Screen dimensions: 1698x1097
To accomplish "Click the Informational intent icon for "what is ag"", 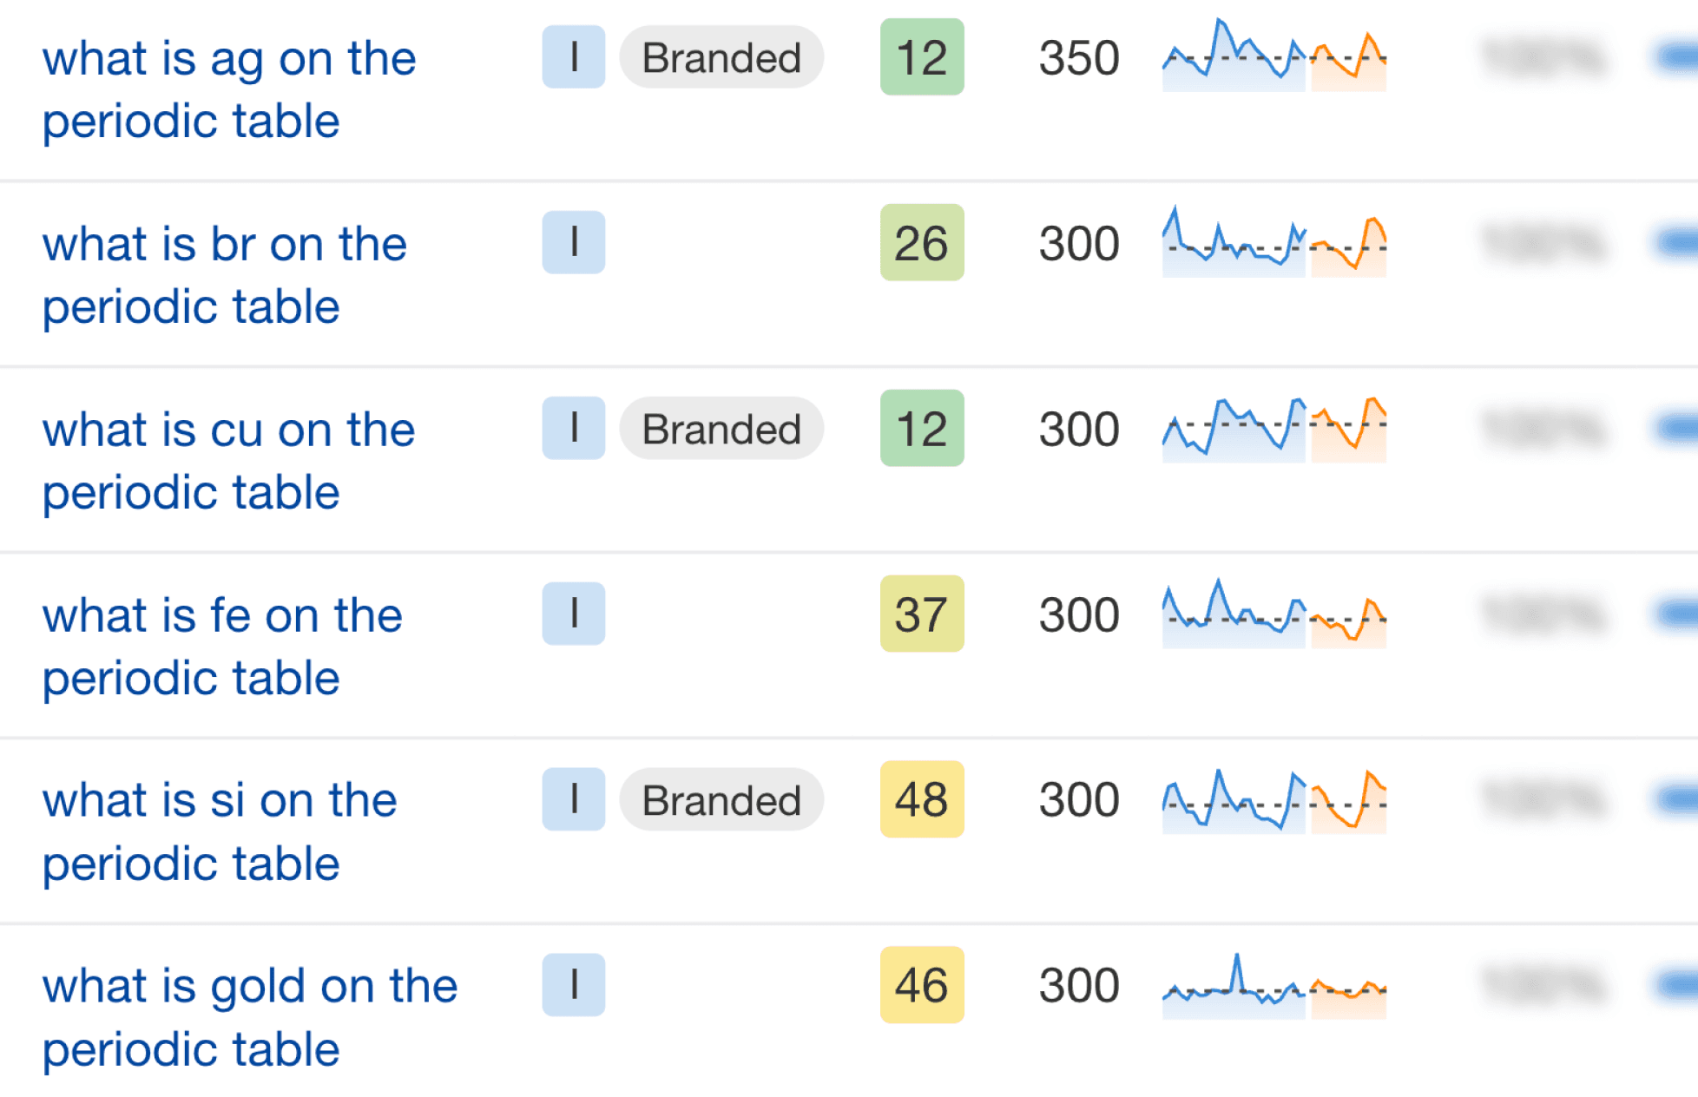I will point(573,58).
